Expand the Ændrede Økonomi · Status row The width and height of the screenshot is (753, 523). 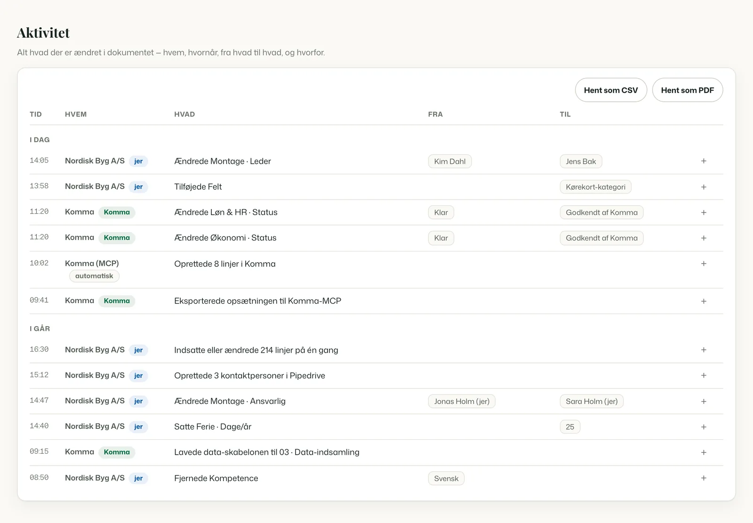click(704, 238)
